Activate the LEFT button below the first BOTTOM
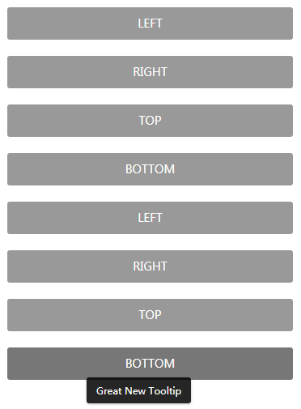301x409 pixels. 150,218
